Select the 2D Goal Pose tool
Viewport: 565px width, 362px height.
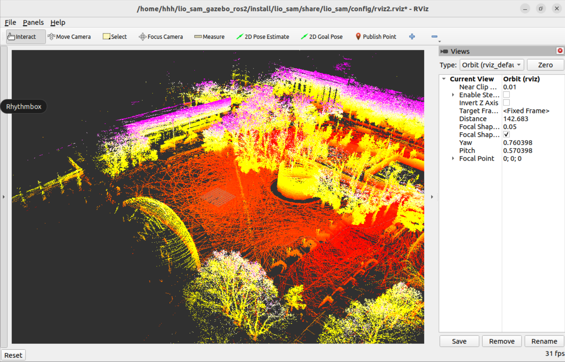[321, 37]
